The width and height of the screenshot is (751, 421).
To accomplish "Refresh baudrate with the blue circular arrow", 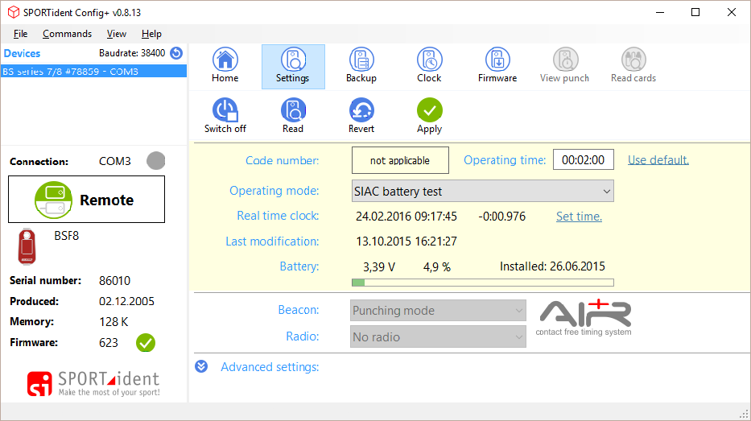I will pos(176,53).
